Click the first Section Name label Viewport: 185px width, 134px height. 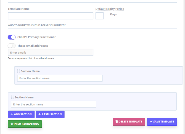[30, 71]
